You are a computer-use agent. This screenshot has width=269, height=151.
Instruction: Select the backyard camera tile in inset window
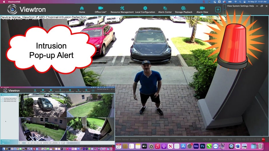point(43,129)
